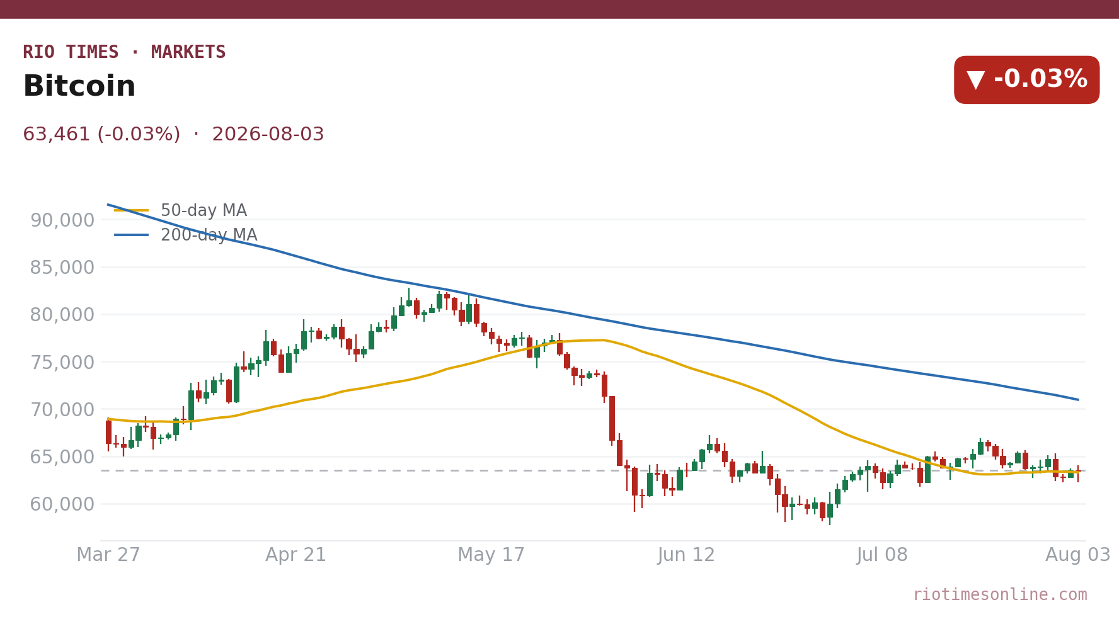Click the 70,000 y-axis label
This screenshot has width=1119, height=629.
point(62,410)
